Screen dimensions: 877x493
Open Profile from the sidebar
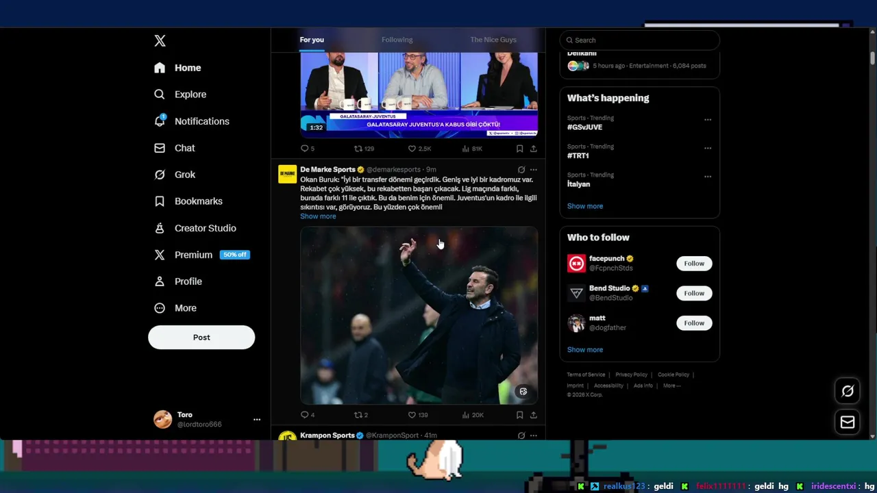pyautogui.click(x=178, y=281)
